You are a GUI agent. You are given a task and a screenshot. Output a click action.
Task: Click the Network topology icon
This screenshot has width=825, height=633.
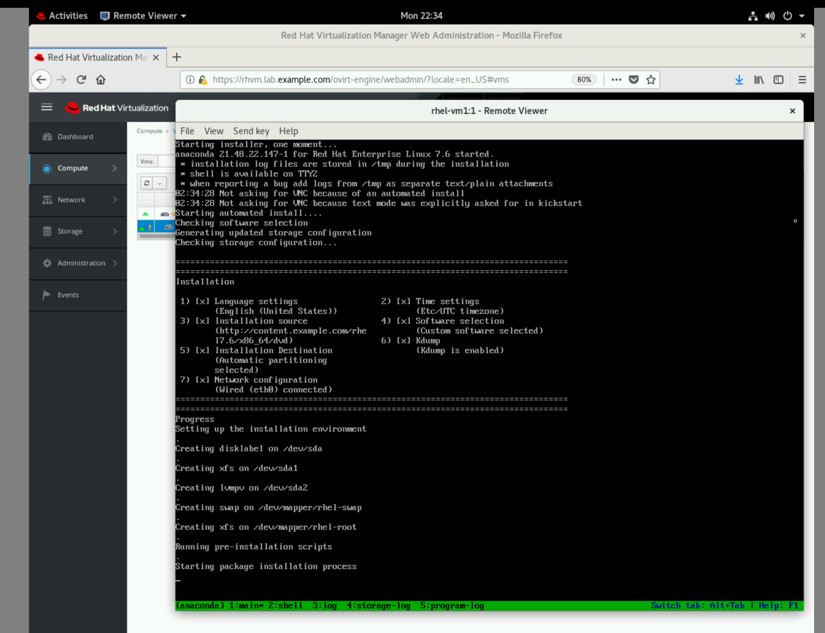click(47, 200)
